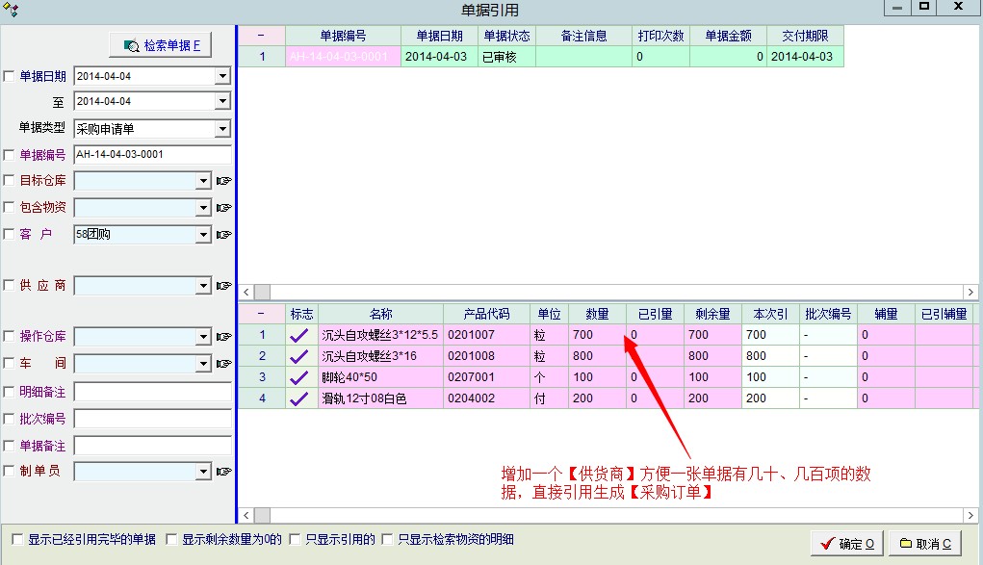
Task: Open the start date 2014-04-04 dropdown
Action: pos(222,76)
